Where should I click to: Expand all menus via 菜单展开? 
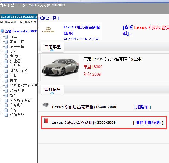tap(11, 22)
